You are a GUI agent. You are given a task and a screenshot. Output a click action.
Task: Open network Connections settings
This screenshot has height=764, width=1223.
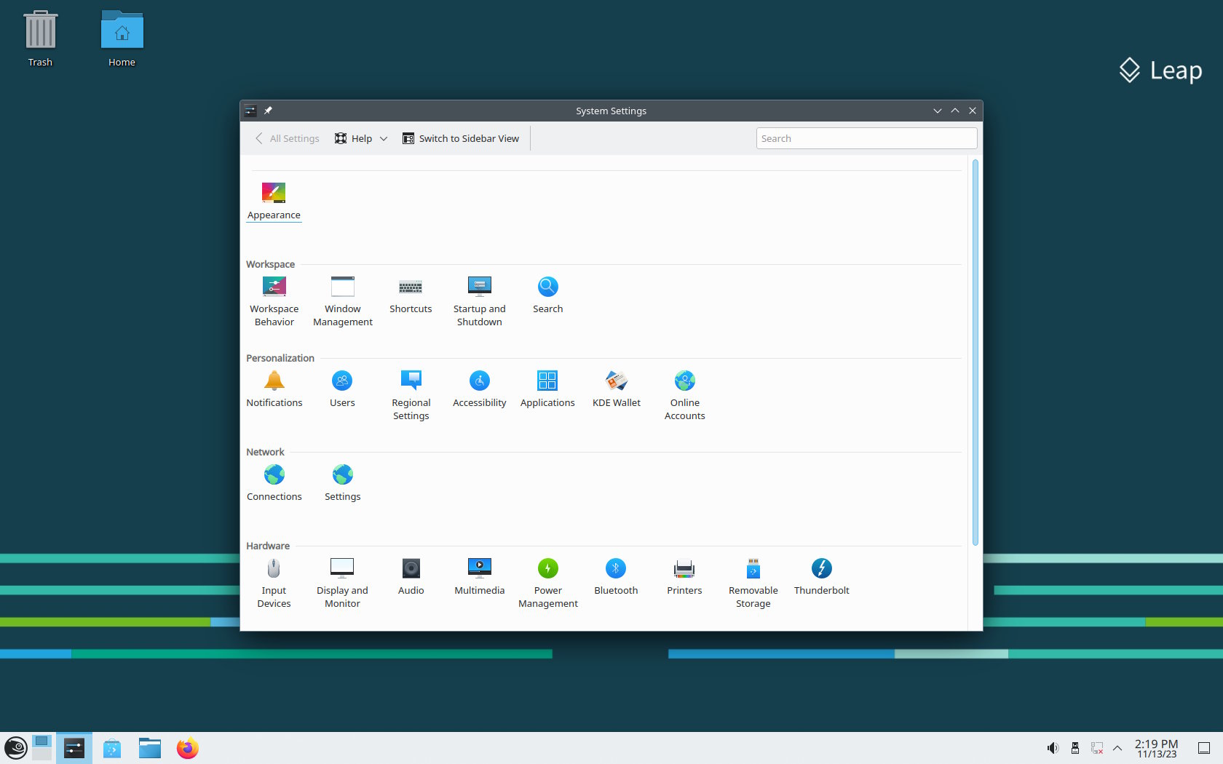click(x=274, y=483)
